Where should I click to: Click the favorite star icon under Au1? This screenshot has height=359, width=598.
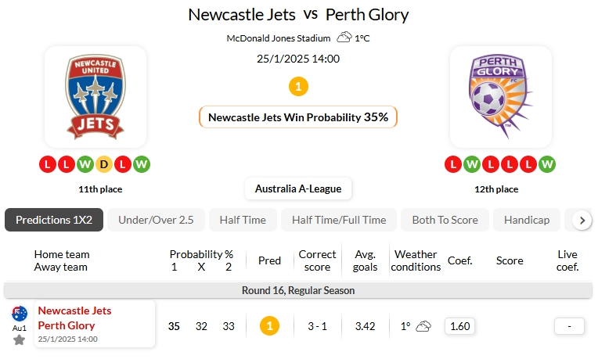coord(20,340)
